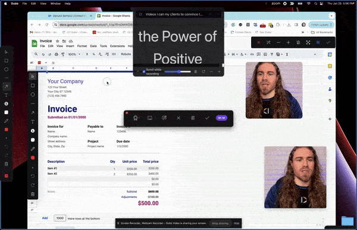Open the Extensions menu in Sheets
357x230 pixels.
117,46
